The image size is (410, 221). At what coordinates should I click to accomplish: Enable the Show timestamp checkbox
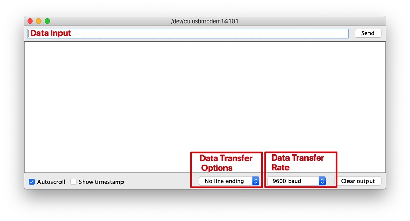tap(73, 182)
